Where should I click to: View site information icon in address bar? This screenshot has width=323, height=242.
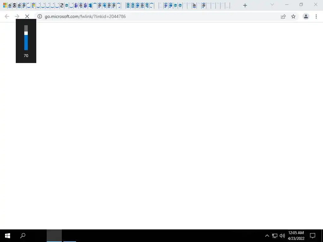[40, 16]
